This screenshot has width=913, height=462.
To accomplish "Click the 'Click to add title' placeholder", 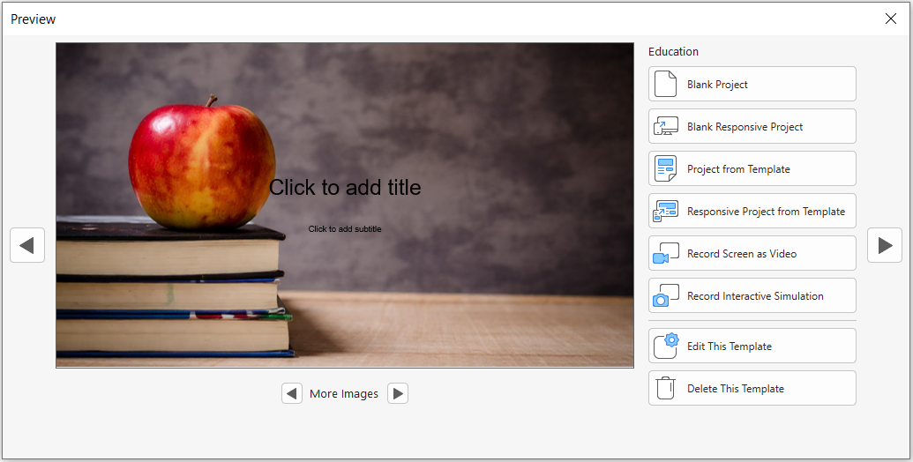I will (345, 188).
